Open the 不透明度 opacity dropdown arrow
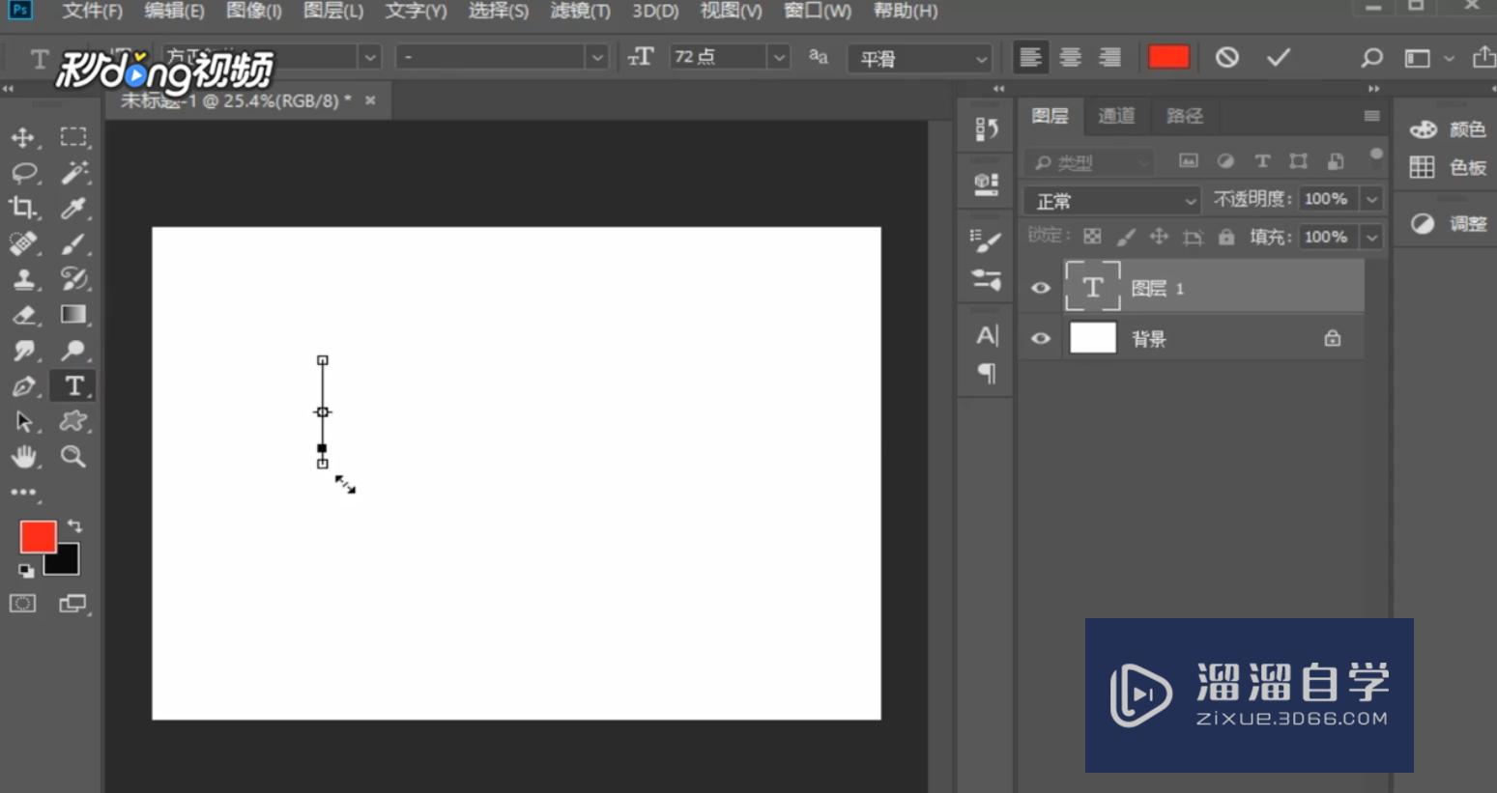This screenshot has height=793, width=1497. tap(1371, 199)
